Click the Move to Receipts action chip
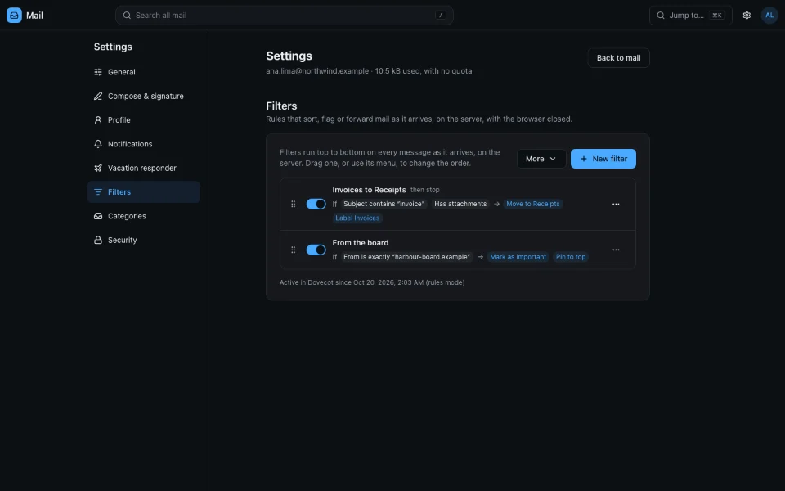This screenshot has width=785, height=491. pyautogui.click(x=532, y=204)
